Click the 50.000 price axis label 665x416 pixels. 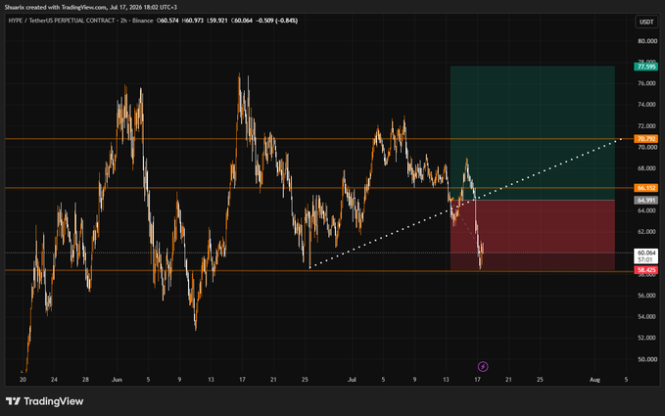tap(647, 359)
